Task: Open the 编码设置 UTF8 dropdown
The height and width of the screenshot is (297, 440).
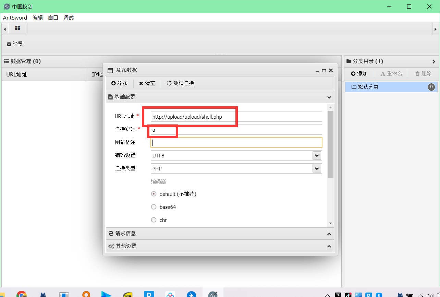Action: tap(317, 156)
